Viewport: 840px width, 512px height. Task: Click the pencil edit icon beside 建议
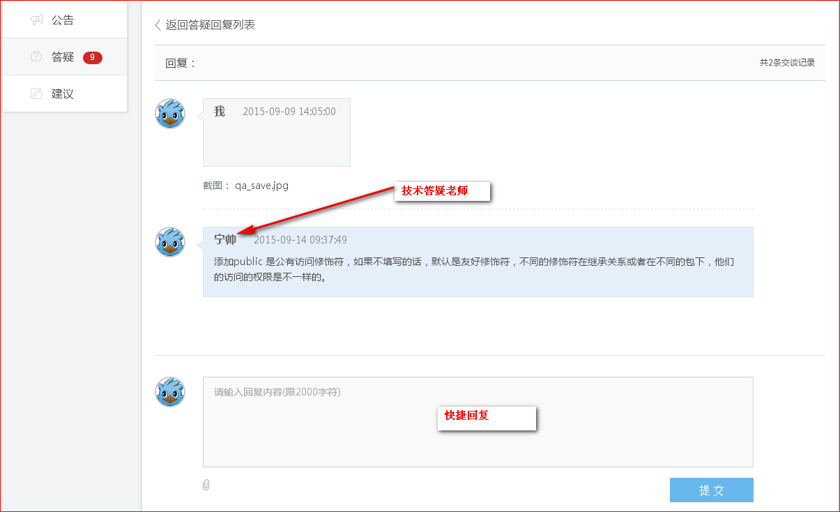(36, 93)
